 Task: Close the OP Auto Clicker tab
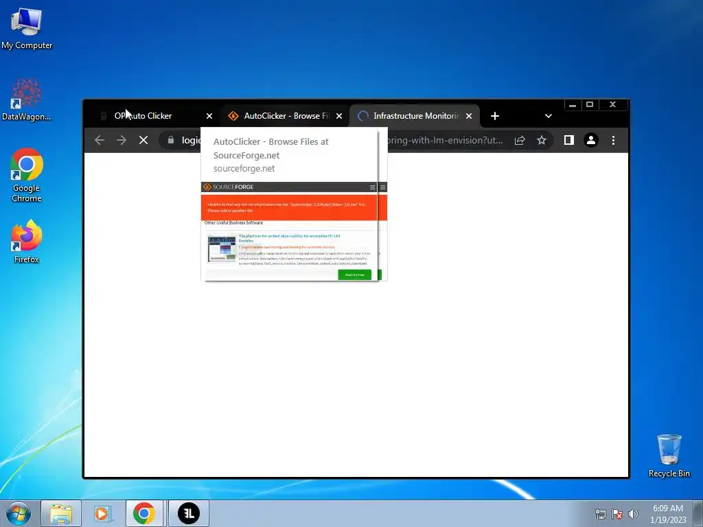[x=209, y=116]
